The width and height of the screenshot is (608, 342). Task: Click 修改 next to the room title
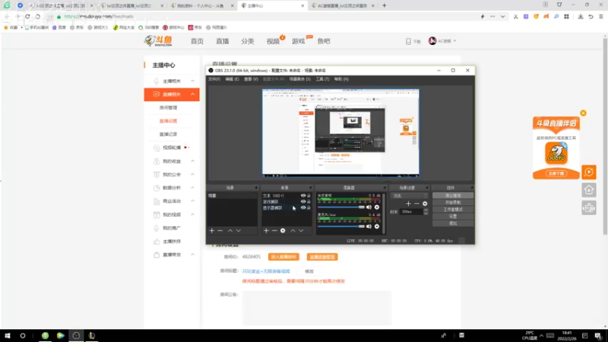(309, 271)
